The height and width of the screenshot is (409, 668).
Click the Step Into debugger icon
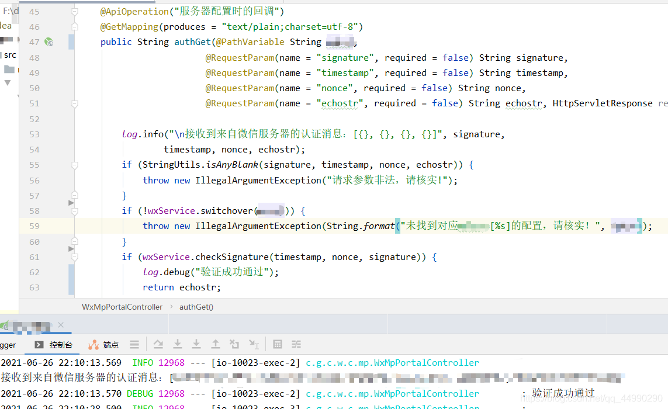pos(178,344)
